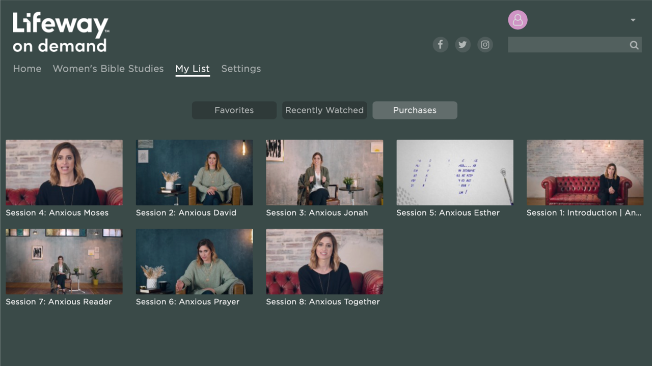Click the search input field

coord(565,45)
